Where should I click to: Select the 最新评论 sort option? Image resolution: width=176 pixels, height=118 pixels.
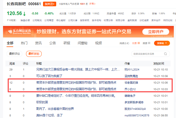[x=14, y=54]
